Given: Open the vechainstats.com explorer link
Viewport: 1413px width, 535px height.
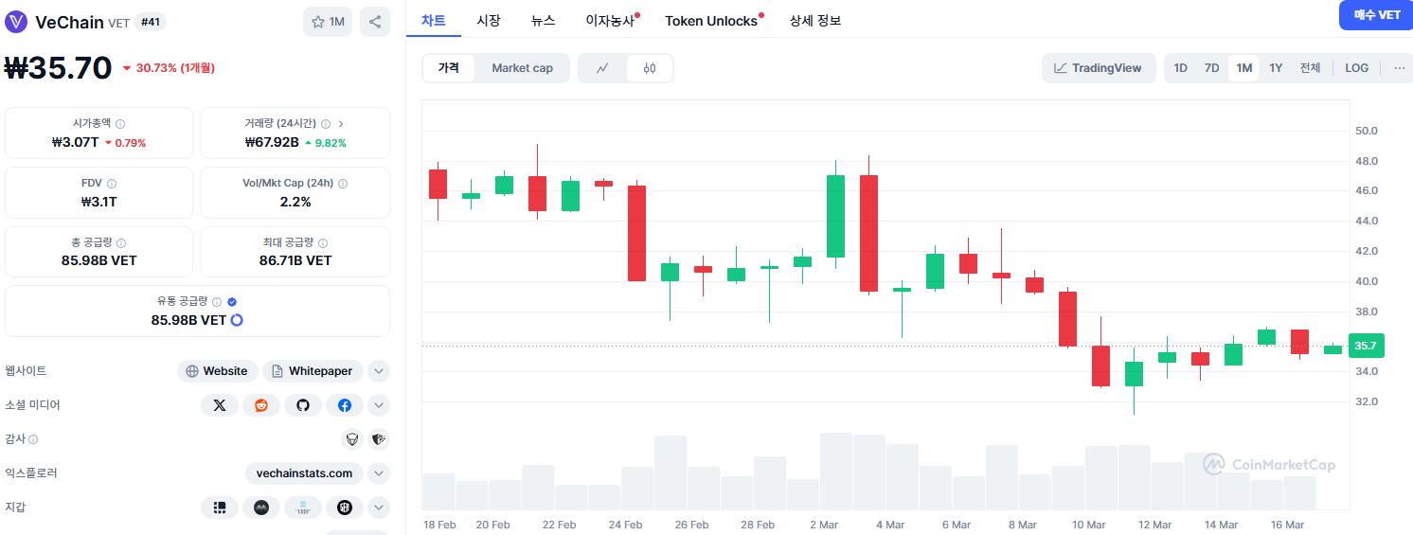Looking at the screenshot, I should coord(304,473).
